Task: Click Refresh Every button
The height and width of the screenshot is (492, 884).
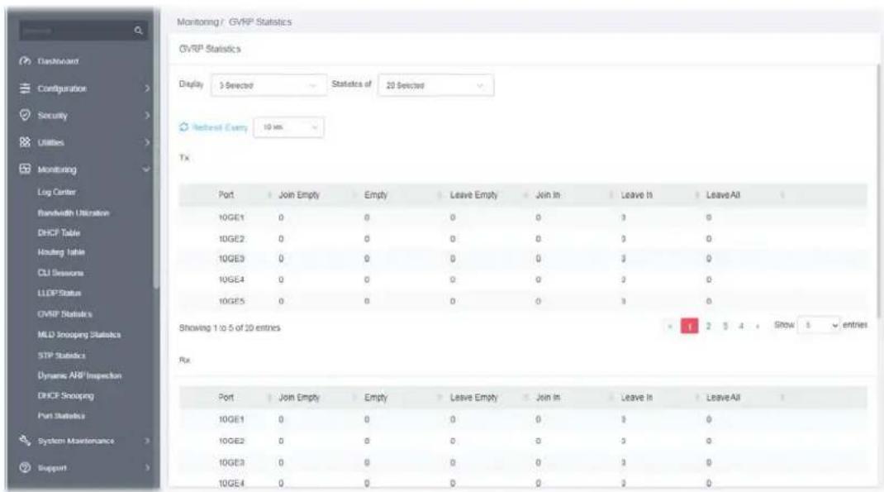Action: click(214, 127)
